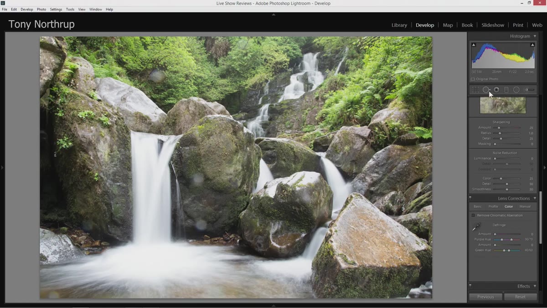Open Lens Corrections Manual tab
Screen dimensions: 547x308
[x=525, y=206]
